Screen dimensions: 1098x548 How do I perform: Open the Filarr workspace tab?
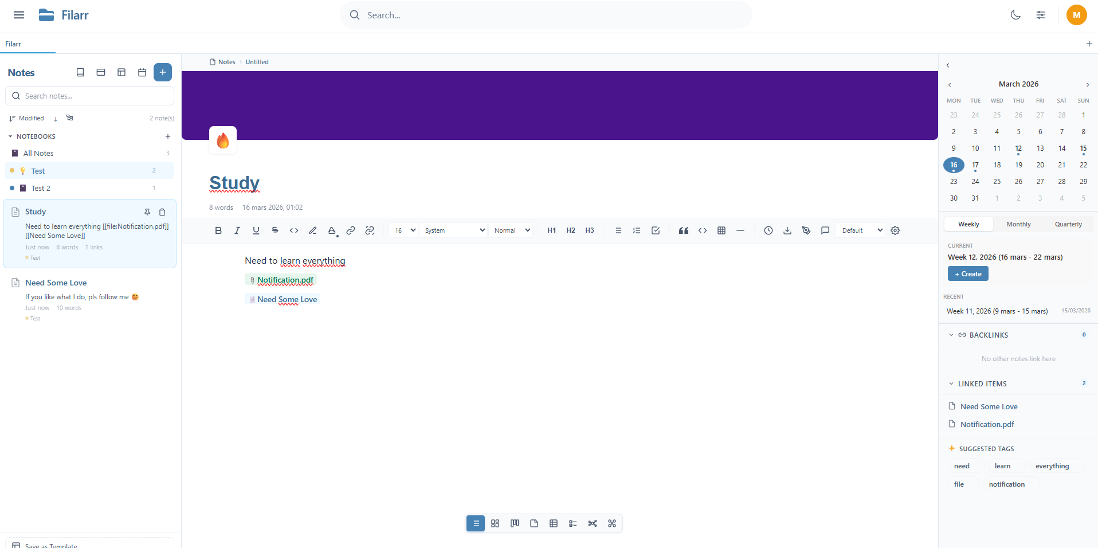tap(13, 44)
